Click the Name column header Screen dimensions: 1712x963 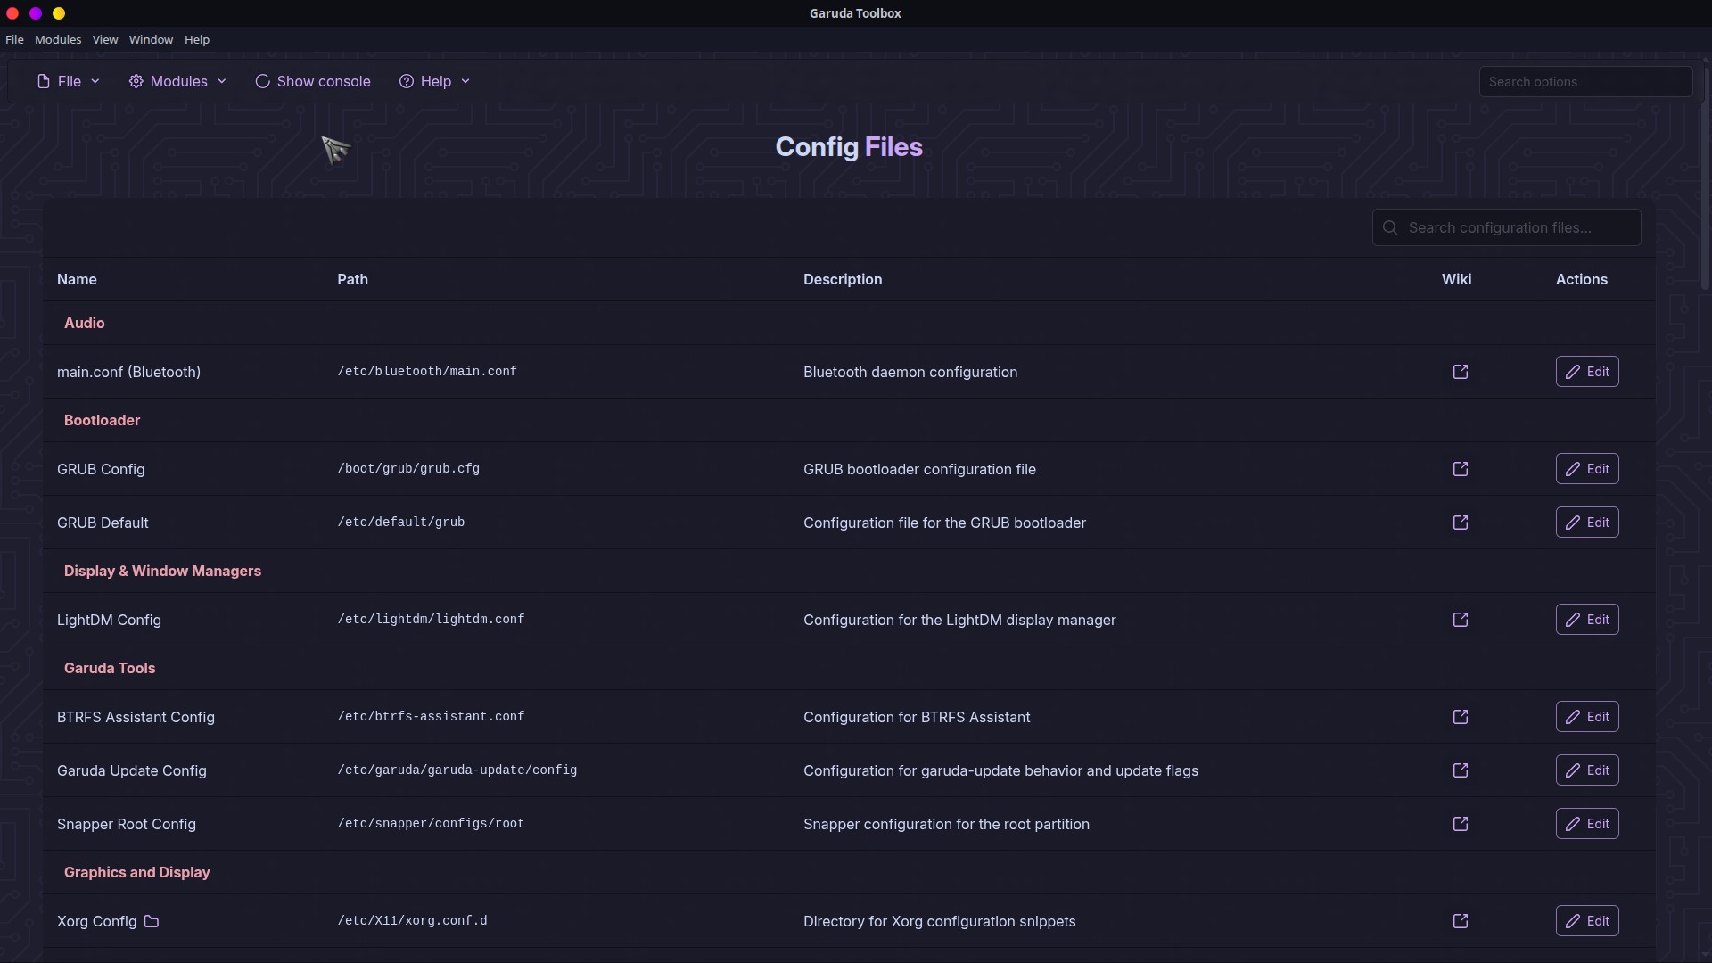(77, 279)
